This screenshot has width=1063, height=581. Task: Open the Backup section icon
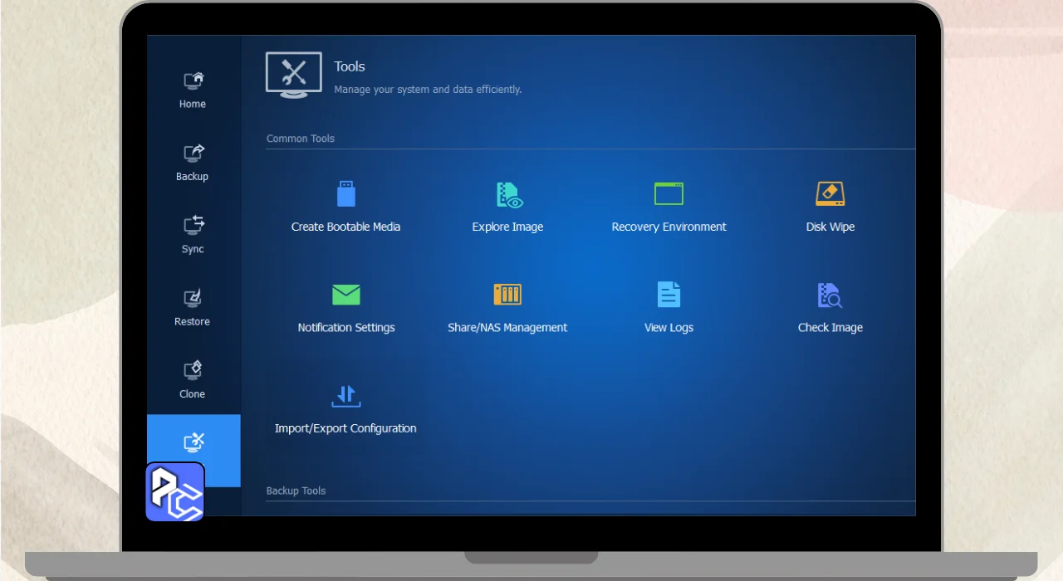[193, 153]
